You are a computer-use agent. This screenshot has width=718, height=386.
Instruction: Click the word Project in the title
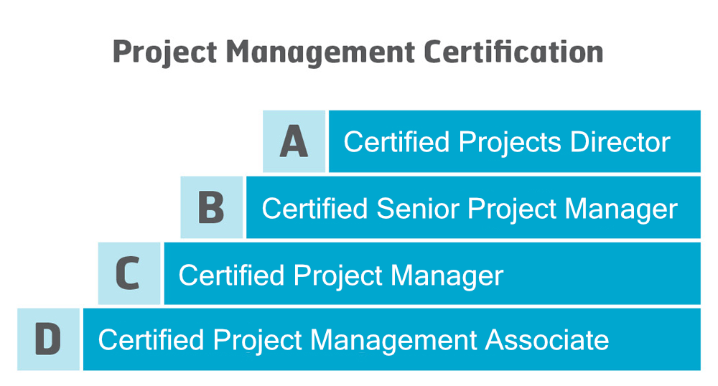pyautogui.click(x=165, y=53)
